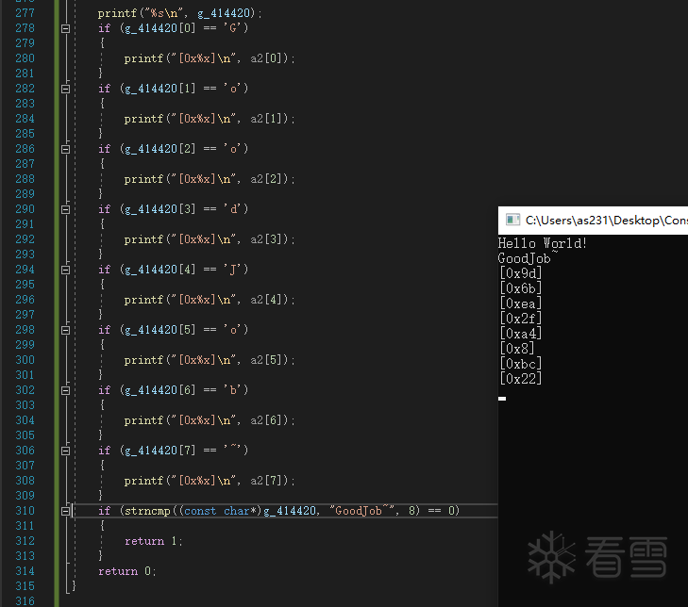Click the console window app icon

tap(512, 220)
